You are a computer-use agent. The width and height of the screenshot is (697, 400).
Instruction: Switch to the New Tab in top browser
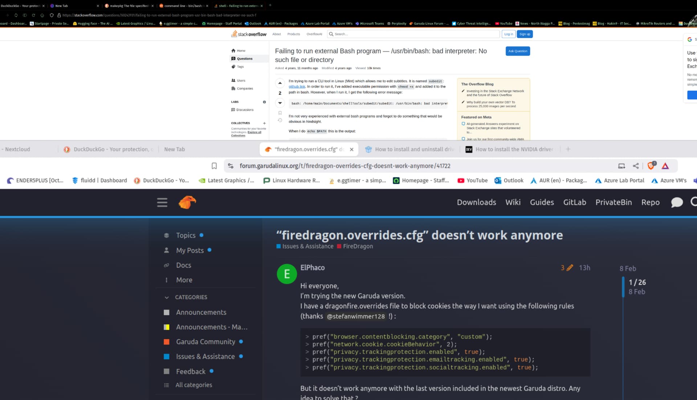pos(74,6)
